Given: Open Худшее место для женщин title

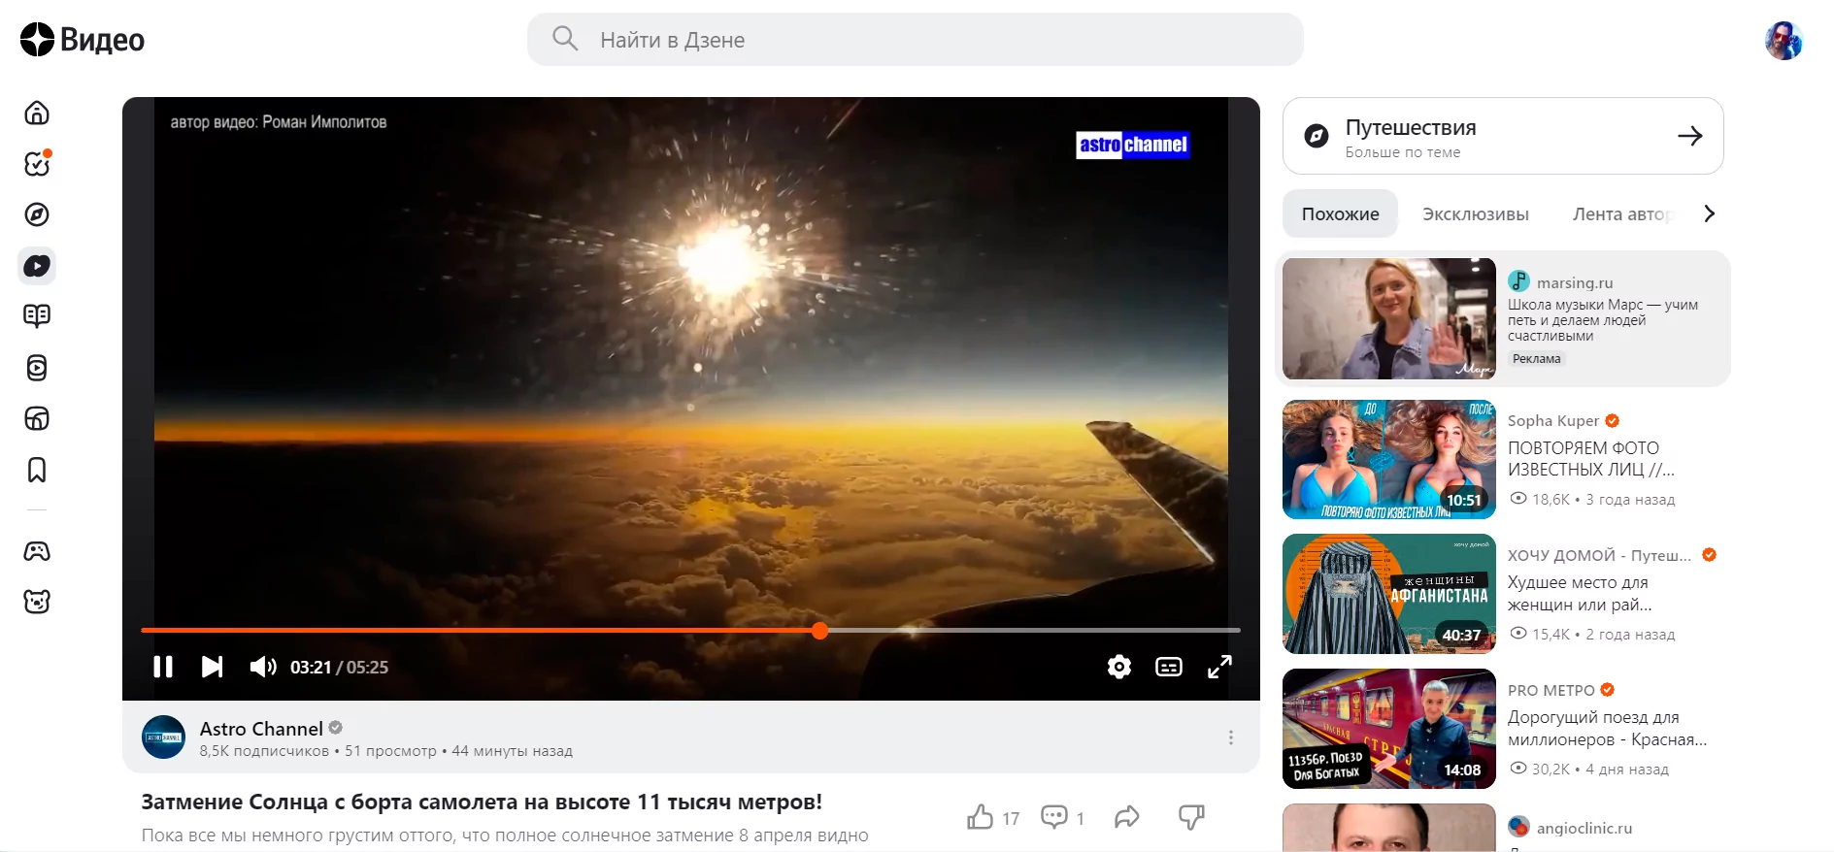Looking at the screenshot, I should [x=1580, y=594].
